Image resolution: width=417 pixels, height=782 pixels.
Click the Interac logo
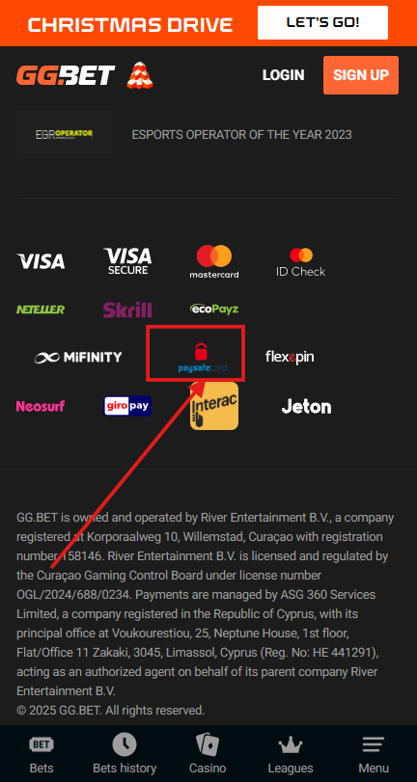(214, 406)
